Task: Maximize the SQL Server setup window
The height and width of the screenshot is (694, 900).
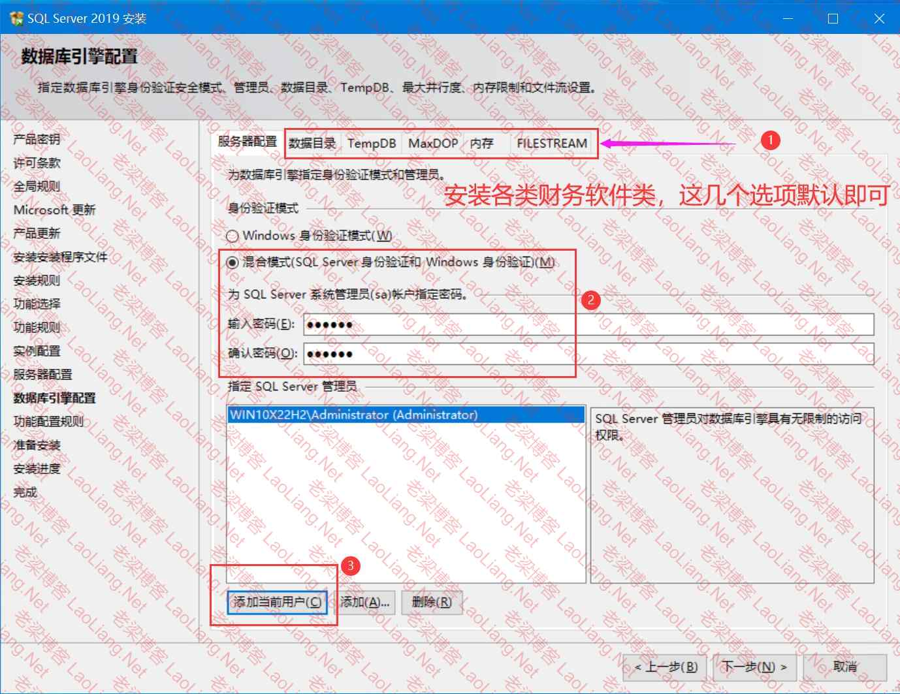Action: (833, 18)
